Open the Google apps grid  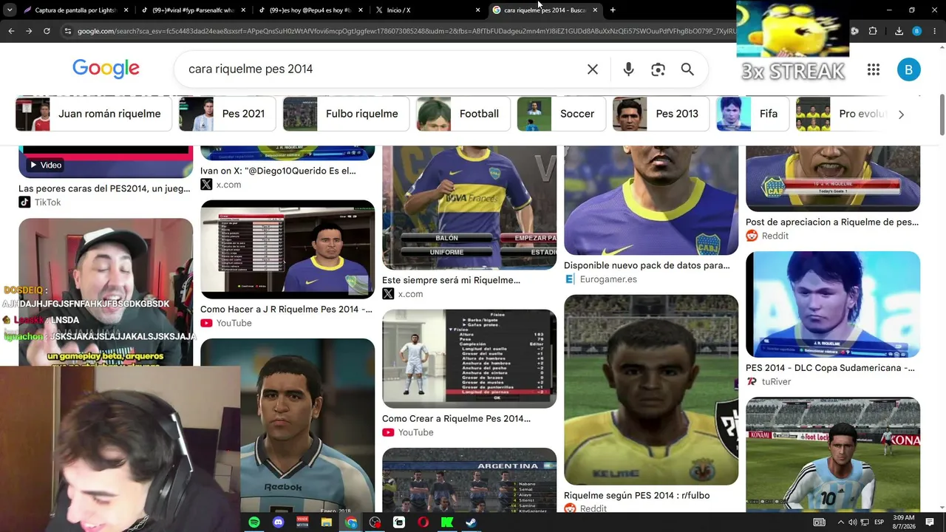pos(874,69)
